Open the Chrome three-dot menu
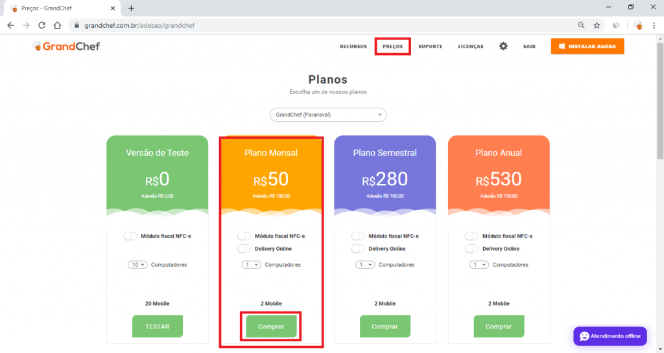This screenshot has height=353, width=664. (x=654, y=25)
